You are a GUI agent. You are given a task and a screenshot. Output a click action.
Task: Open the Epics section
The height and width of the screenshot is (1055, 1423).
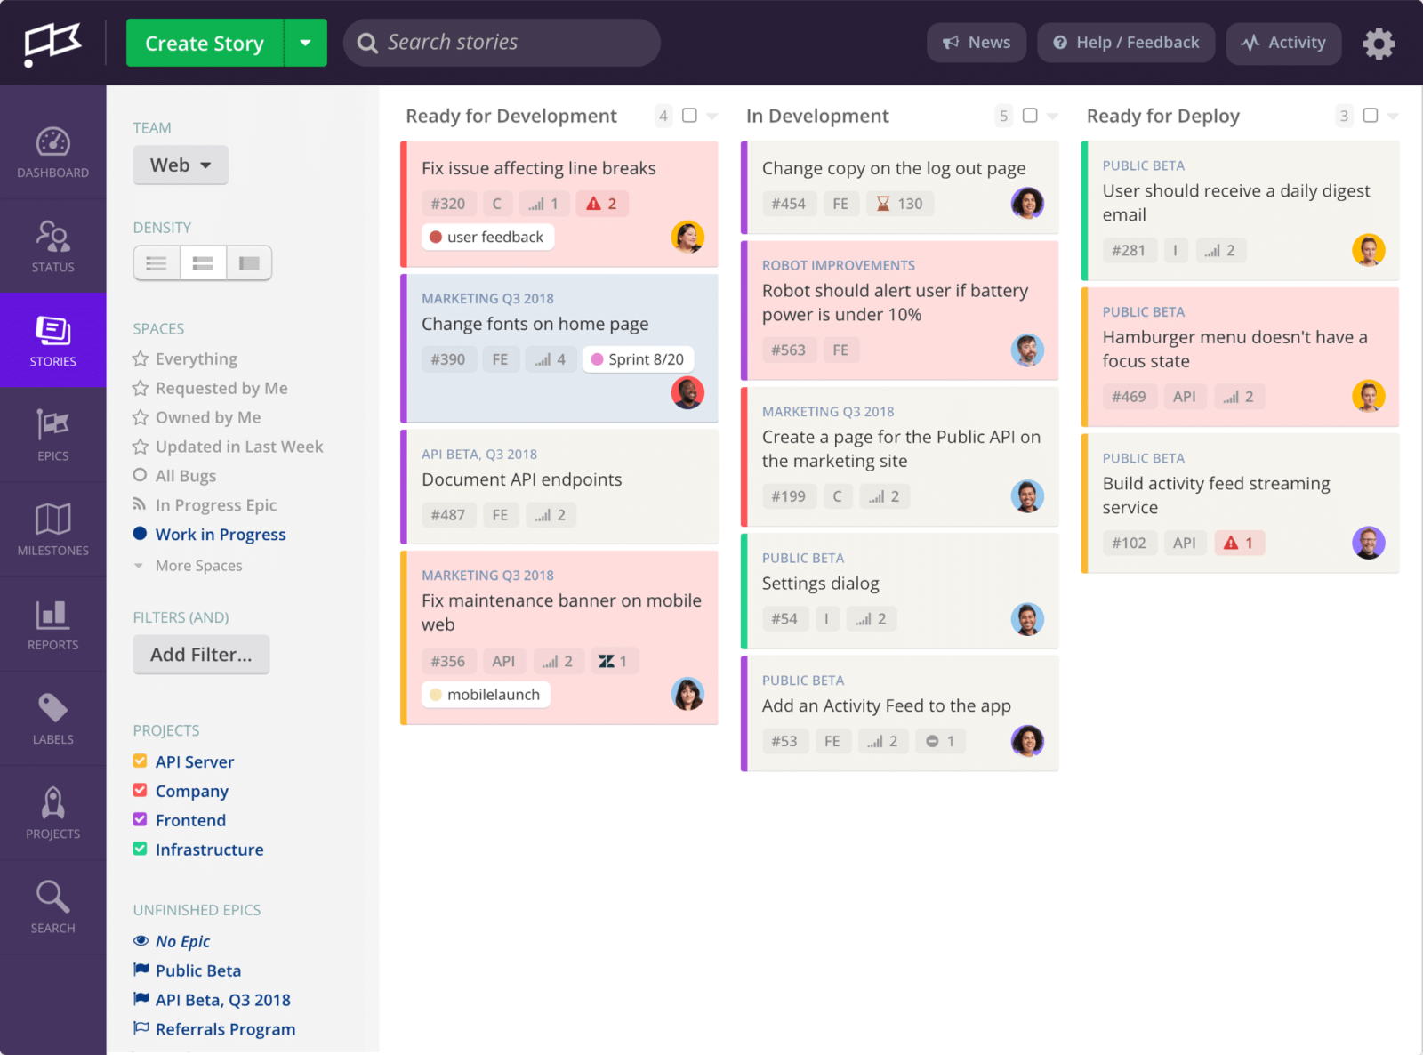52,435
